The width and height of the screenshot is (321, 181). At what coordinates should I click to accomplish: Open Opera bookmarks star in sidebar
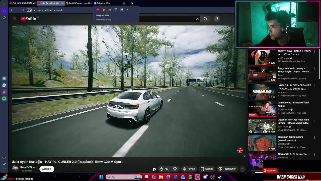coord(4,18)
